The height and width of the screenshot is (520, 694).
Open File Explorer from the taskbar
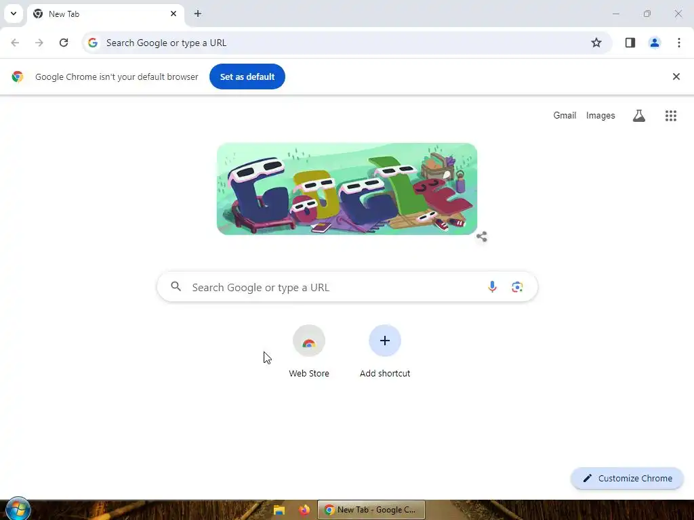[x=279, y=510]
